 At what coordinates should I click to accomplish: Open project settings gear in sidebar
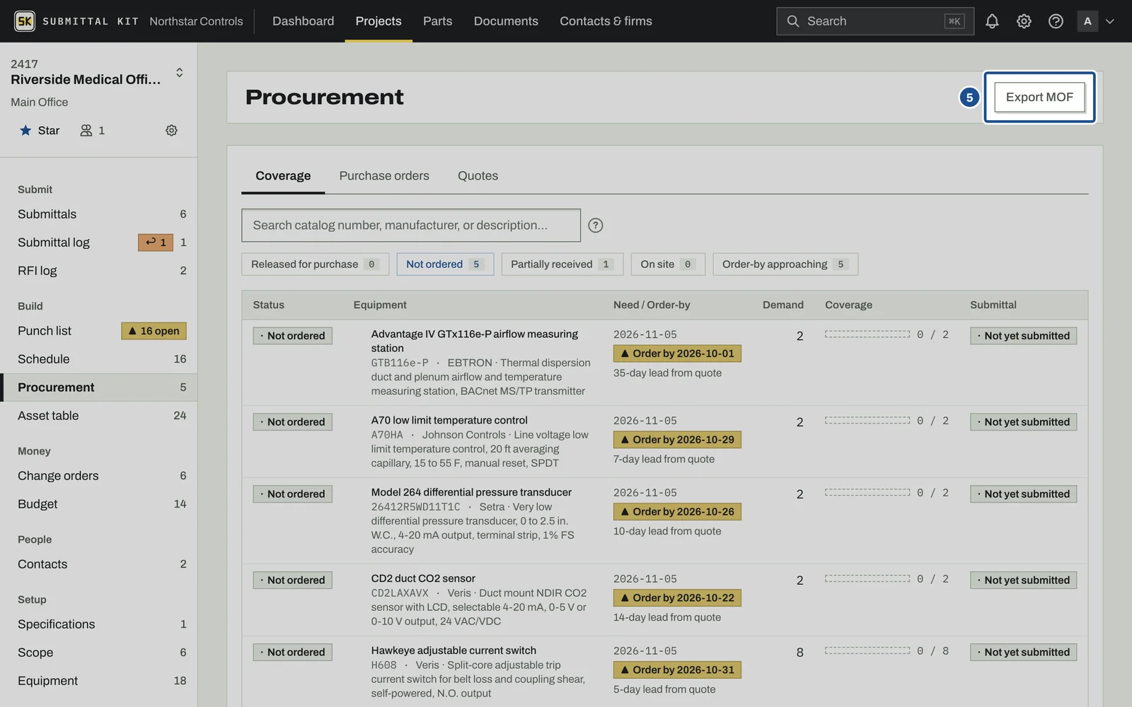point(171,130)
